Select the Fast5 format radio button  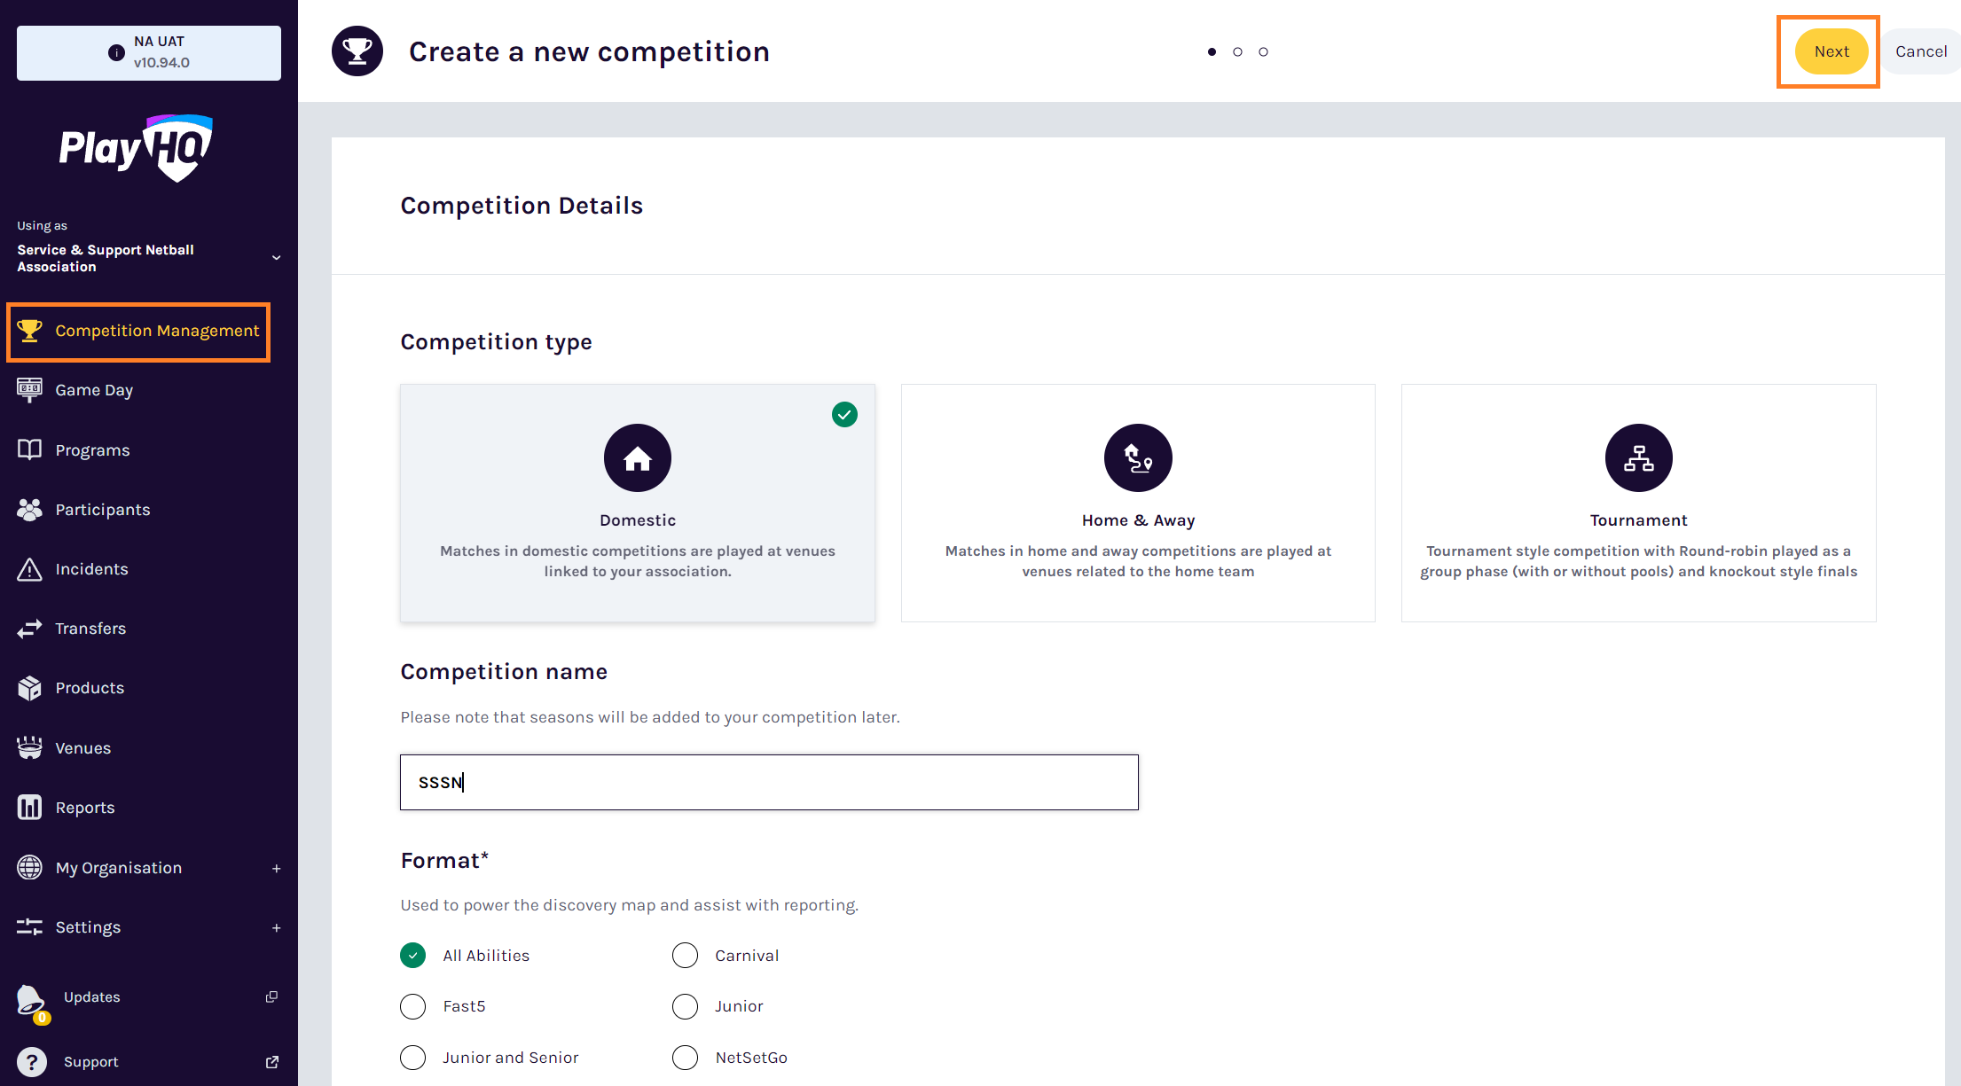413,1006
